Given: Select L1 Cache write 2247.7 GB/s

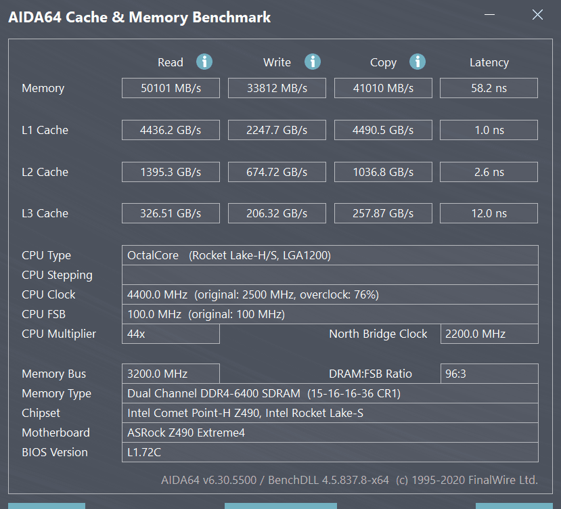Looking at the screenshot, I should click(x=277, y=130).
